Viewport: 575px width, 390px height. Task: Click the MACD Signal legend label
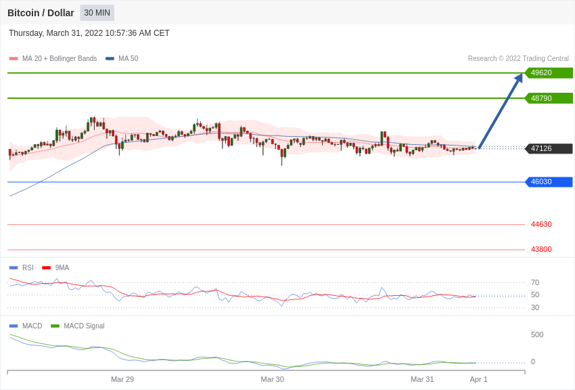point(84,326)
